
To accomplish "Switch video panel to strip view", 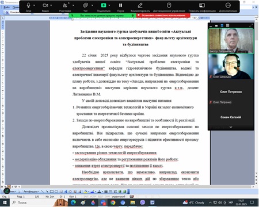I will 222,26.
